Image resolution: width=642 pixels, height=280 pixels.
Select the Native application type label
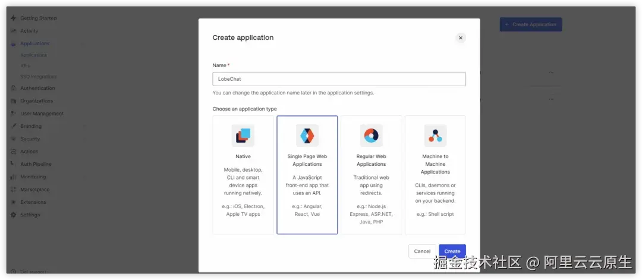pos(243,156)
